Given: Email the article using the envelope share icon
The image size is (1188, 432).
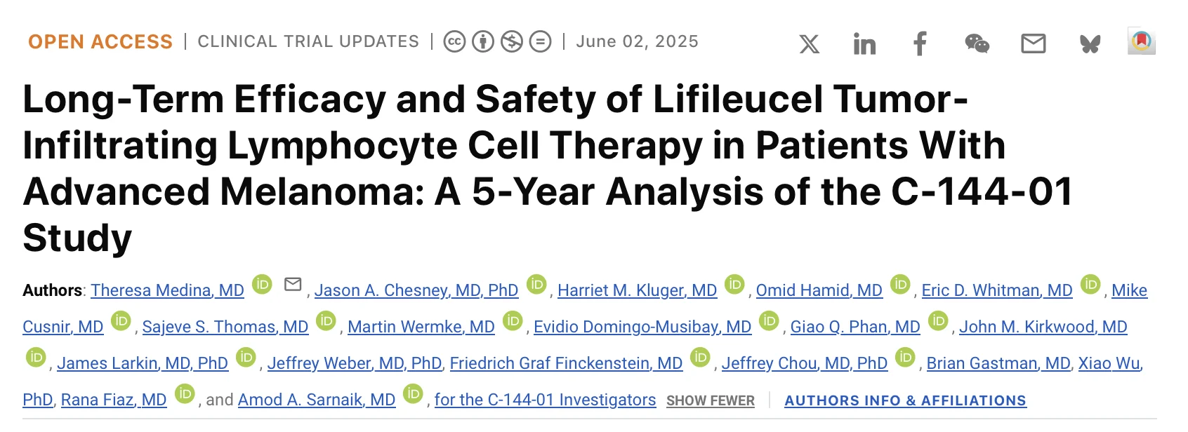Looking at the screenshot, I should click(x=1033, y=44).
